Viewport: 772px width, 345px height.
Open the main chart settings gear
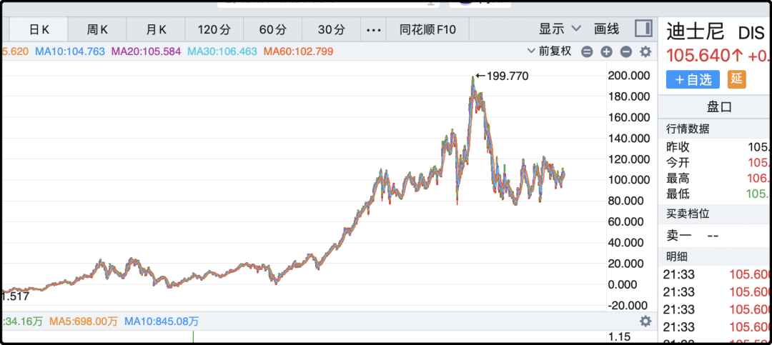point(645,51)
